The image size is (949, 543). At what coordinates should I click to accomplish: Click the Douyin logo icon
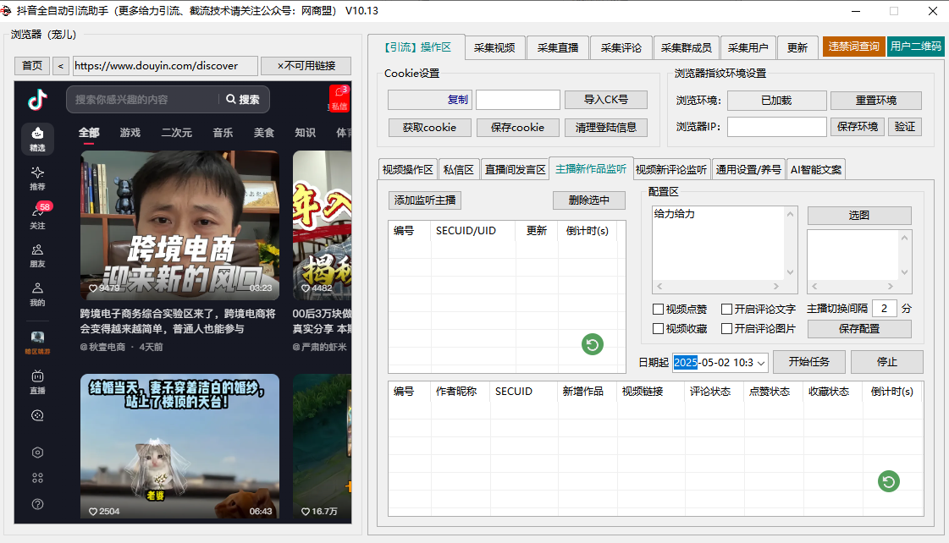click(x=37, y=100)
